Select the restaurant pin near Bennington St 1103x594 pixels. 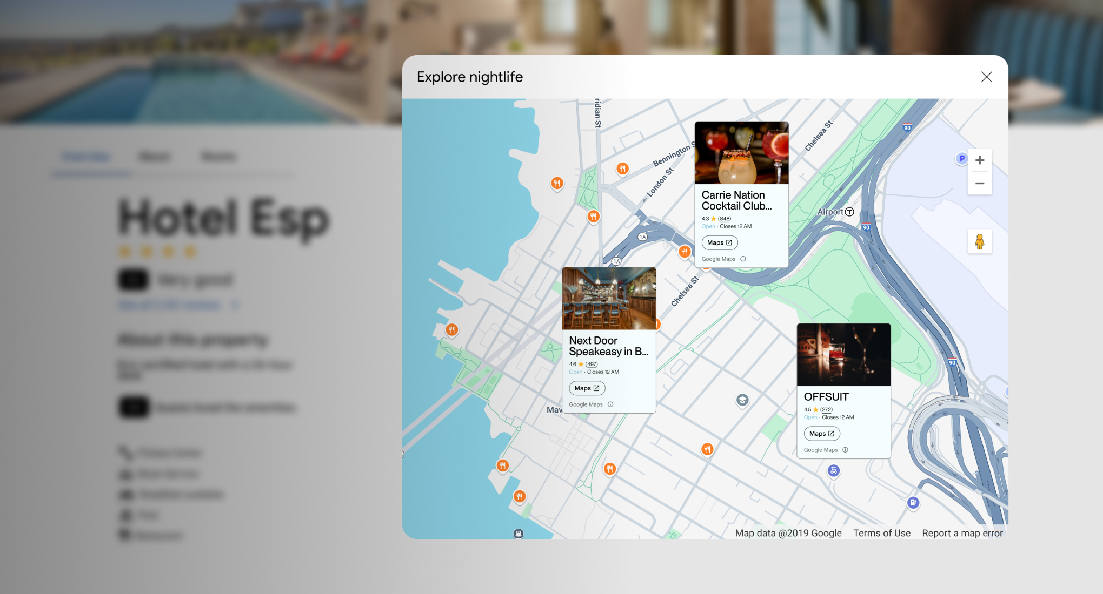tap(622, 168)
